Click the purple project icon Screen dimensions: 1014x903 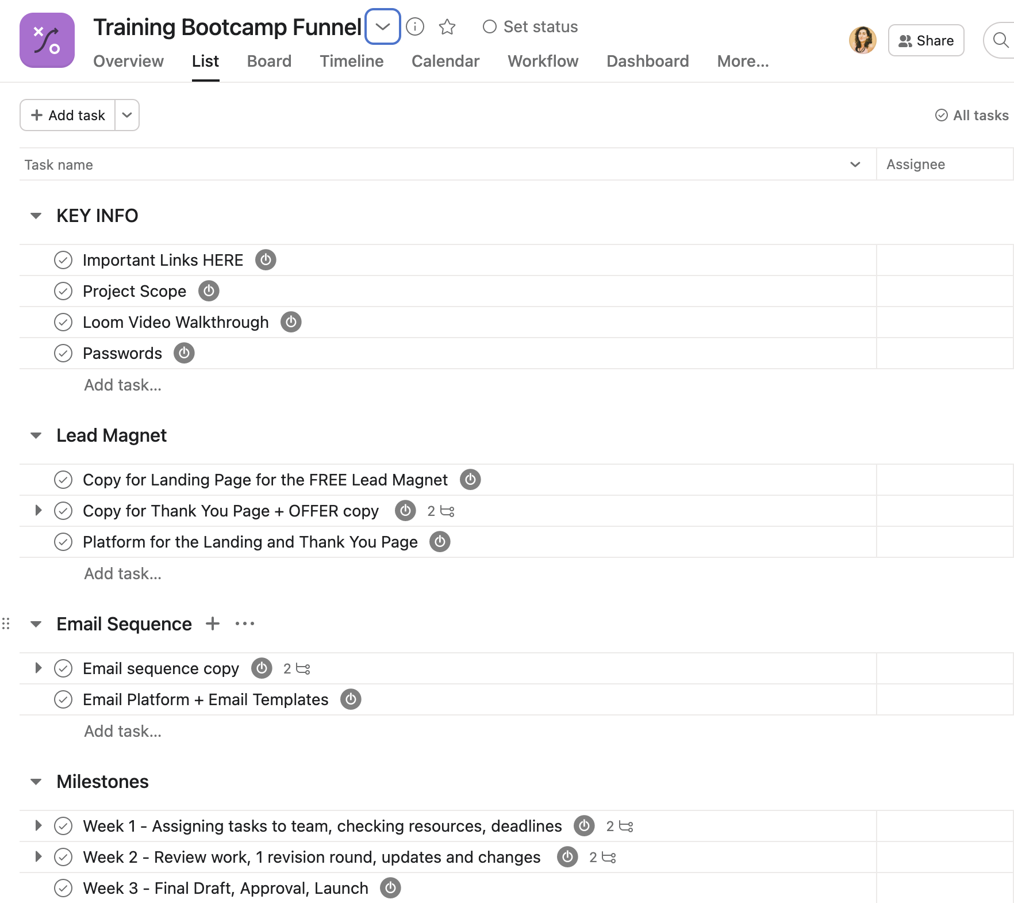tap(47, 40)
